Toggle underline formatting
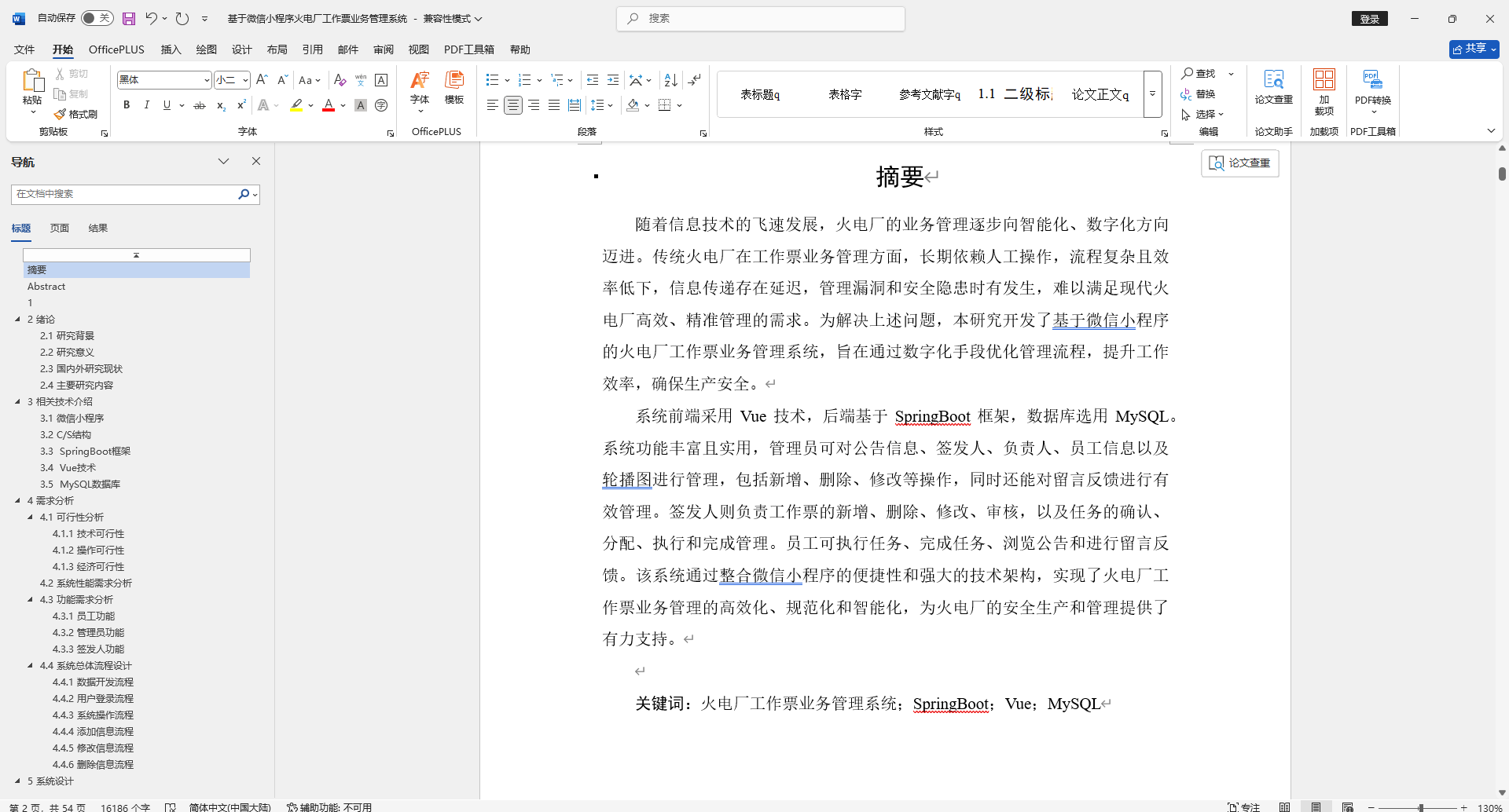1509x812 pixels. 166,104
